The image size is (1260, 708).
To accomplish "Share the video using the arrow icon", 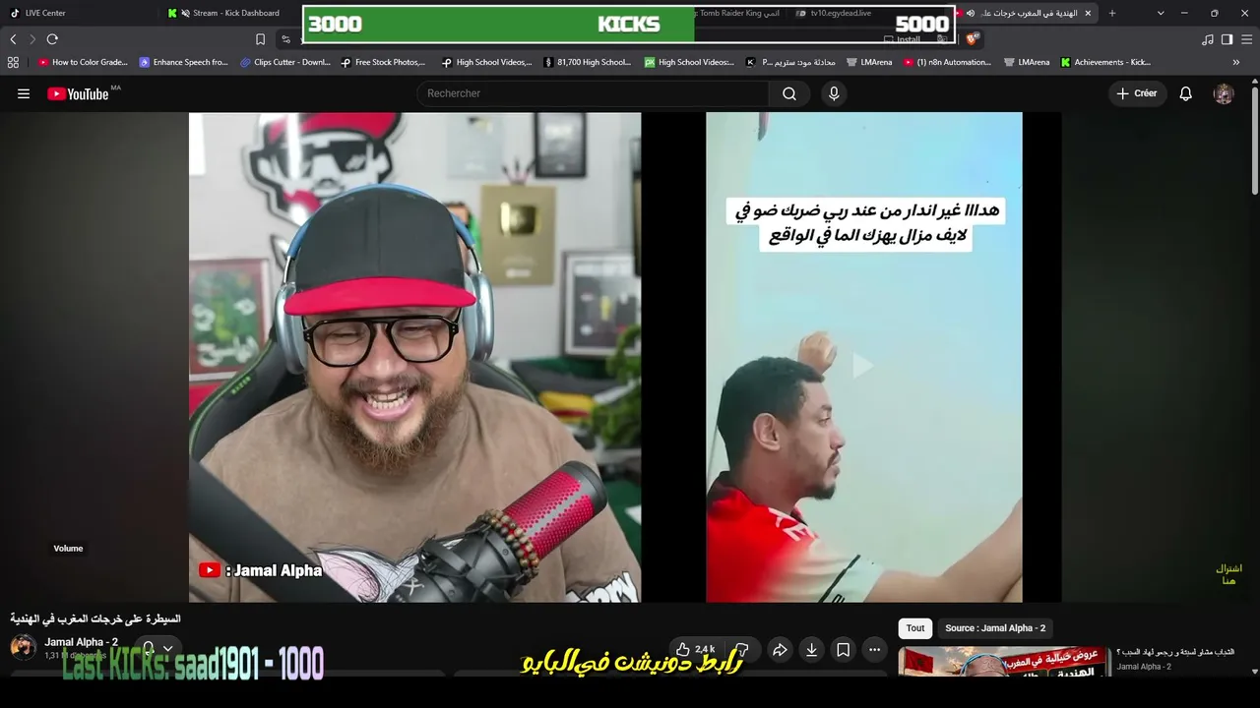I will pyautogui.click(x=780, y=649).
